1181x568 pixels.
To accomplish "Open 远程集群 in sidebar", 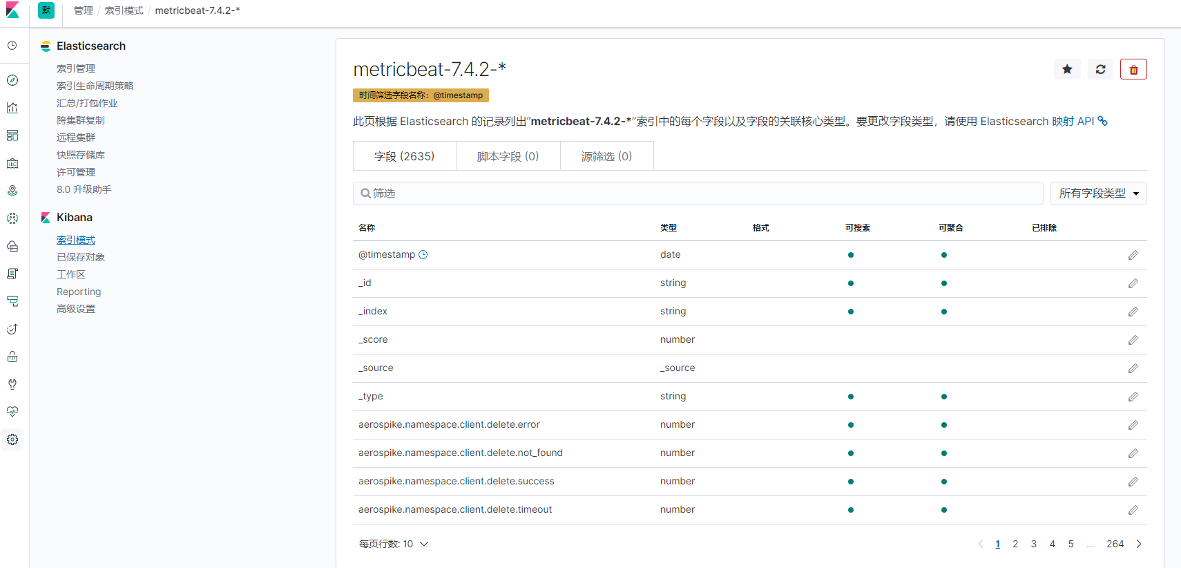I will (x=76, y=138).
